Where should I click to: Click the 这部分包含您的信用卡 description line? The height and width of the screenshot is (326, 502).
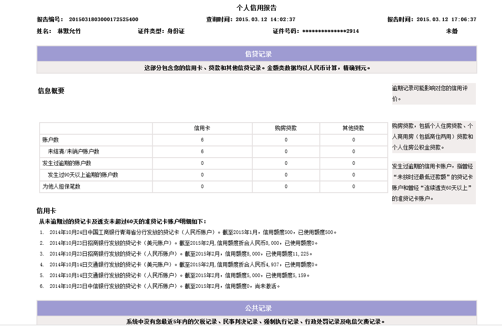tap(257, 68)
